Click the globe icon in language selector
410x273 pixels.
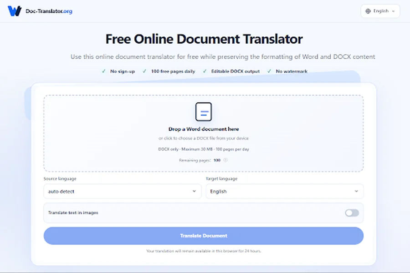(x=368, y=11)
